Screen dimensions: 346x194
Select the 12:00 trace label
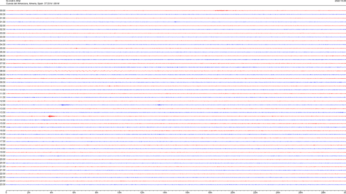pyautogui.click(x=3, y=101)
